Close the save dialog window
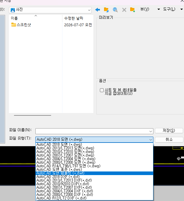The height and width of the screenshot is (201, 184). coord(182,1)
